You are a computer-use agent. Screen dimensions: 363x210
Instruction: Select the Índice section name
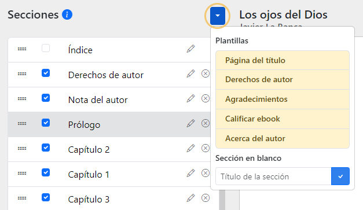[80, 50]
